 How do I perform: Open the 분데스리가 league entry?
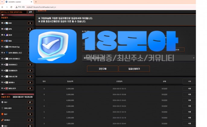click(12, 89)
